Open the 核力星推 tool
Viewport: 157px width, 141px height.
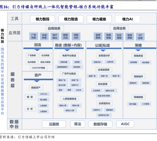(x=99, y=19)
